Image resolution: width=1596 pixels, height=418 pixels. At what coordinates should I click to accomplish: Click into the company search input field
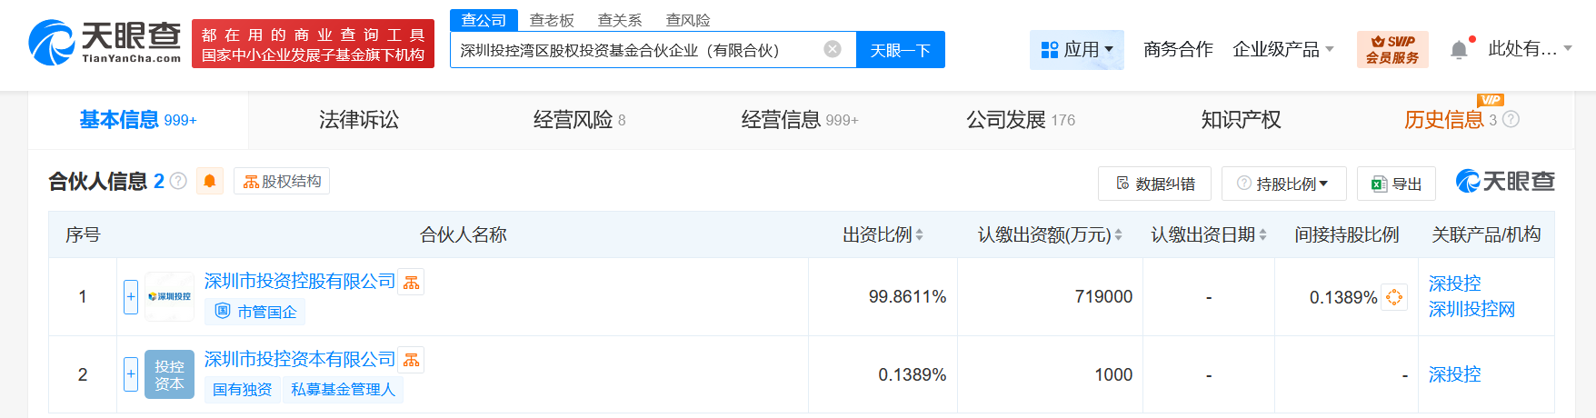coord(636,50)
